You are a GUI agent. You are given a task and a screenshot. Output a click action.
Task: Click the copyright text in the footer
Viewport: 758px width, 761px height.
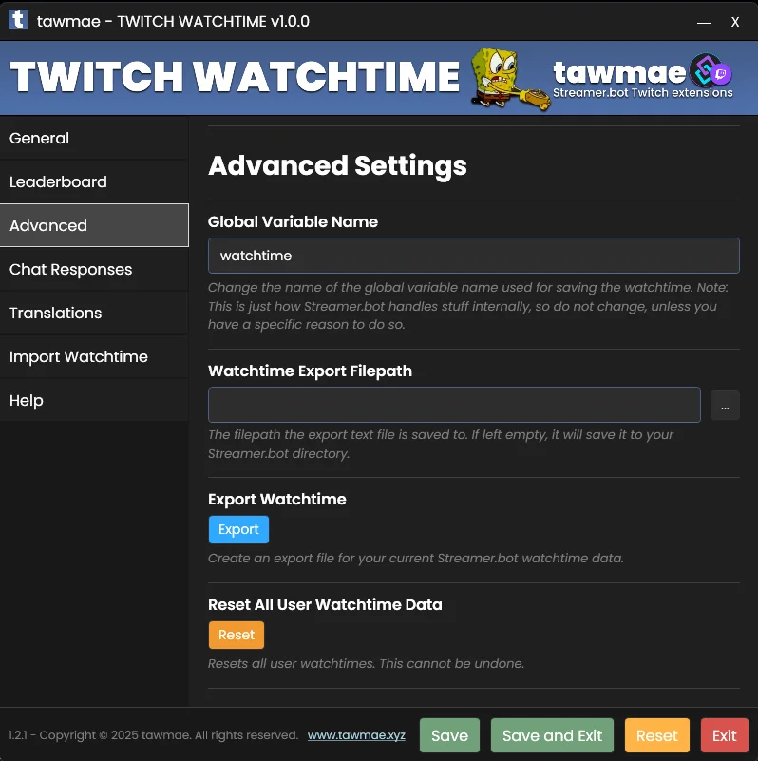tap(153, 735)
